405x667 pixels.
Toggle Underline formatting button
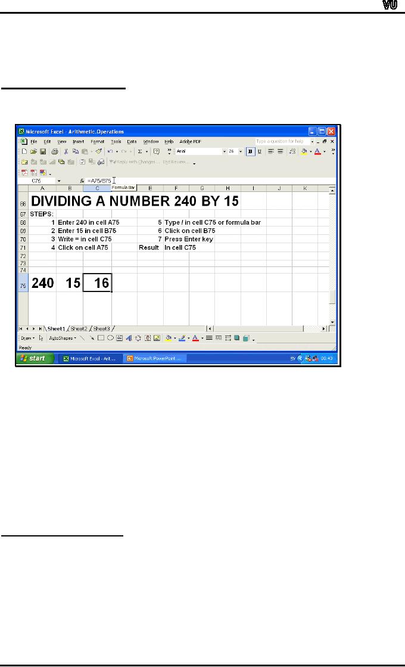[x=260, y=151]
